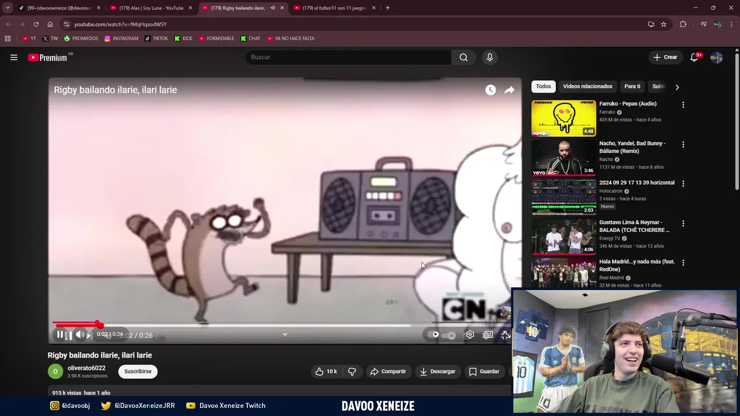740x416 pixels.
Task: View site information in address bar
Action: pyautogui.click(x=66, y=24)
